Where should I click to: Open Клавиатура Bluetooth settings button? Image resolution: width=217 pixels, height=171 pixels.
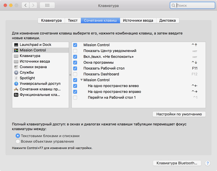click(177, 163)
